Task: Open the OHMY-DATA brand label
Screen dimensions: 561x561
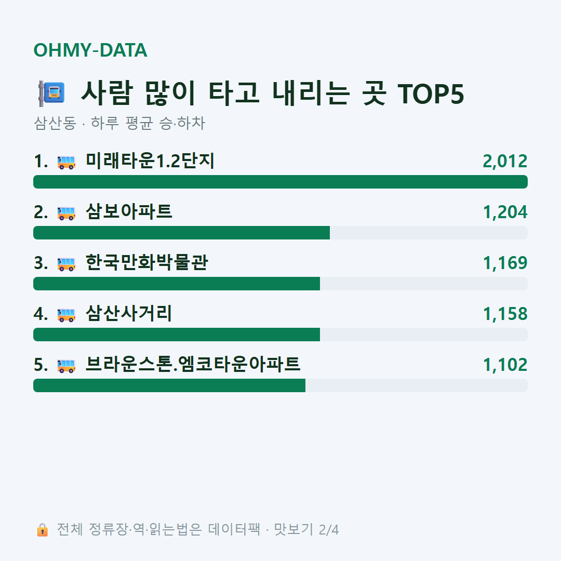Action: [x=90, y=50]
